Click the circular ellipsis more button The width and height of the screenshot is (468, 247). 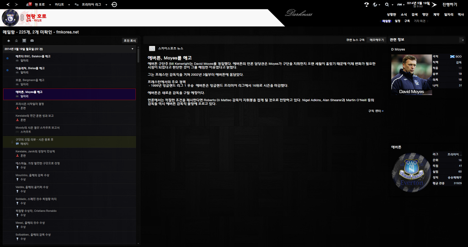pyautogui.click(x=114, y=5)
